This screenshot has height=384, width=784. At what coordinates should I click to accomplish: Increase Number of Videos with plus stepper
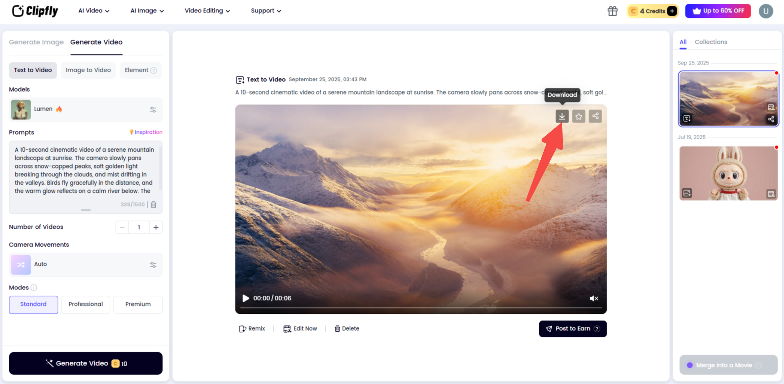[156, 227]
